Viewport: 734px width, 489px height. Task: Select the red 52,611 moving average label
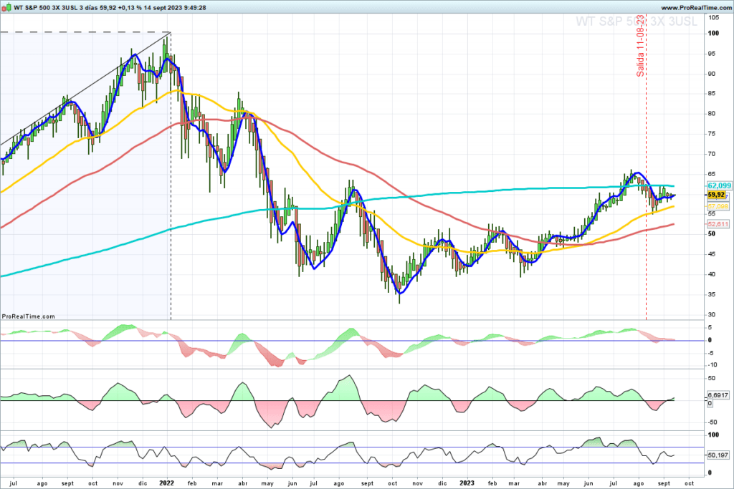tap(718, 224)
